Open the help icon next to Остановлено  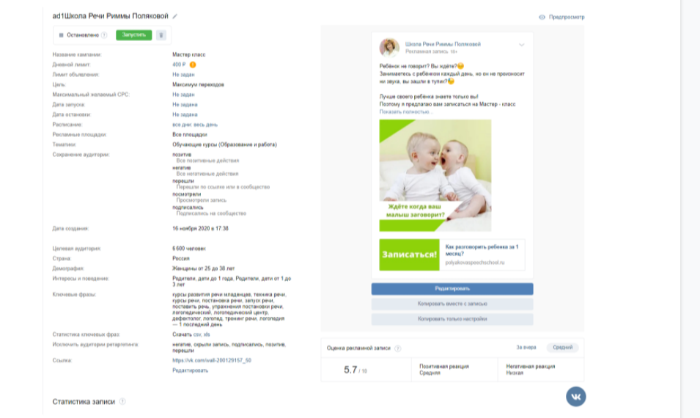tap(104, 35)
